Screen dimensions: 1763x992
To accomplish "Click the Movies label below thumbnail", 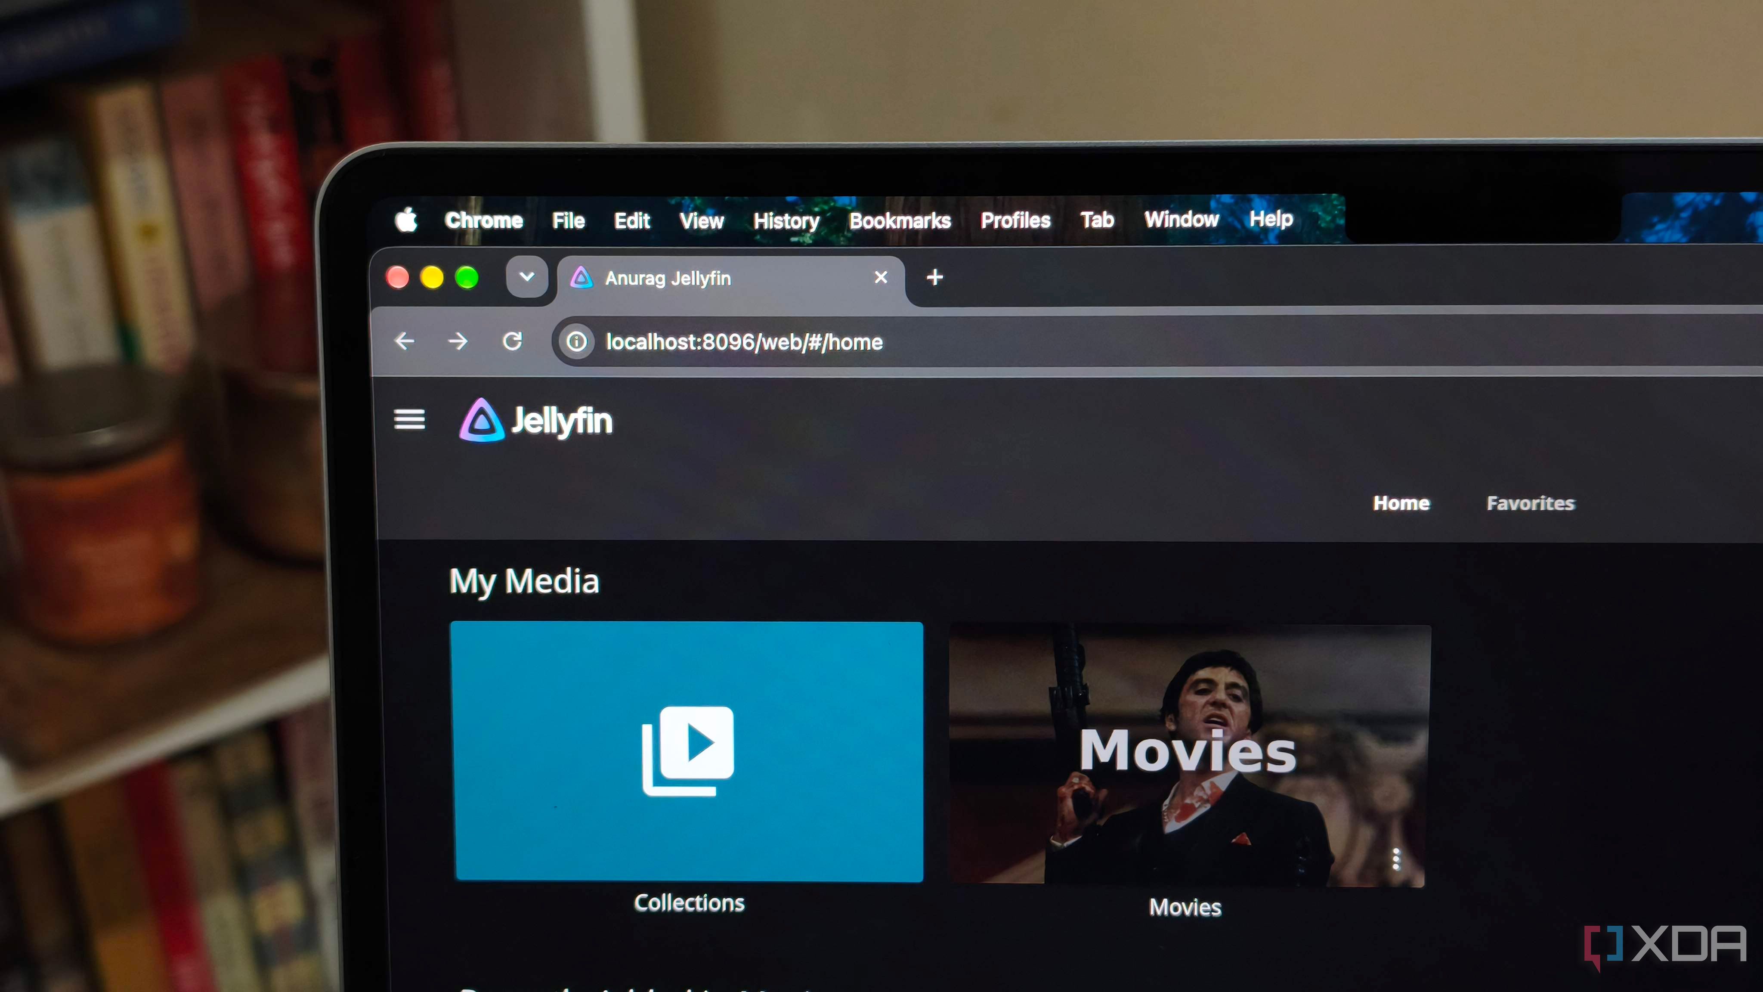I will 1185,907.
